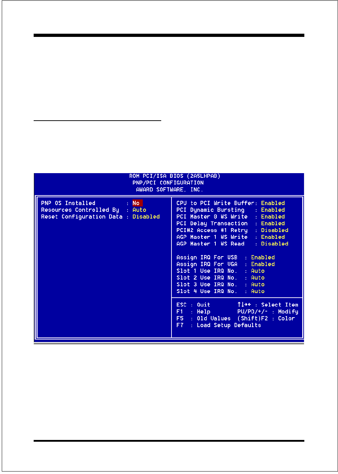Click the 'Reset Configuration Data' label
Image resolution: width=338 pixels, height=474 pixels.
pyautogui.click(x=82, y=216)
